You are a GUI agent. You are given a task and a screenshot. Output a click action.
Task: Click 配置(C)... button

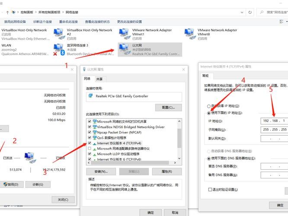click(x=168, y=108)
